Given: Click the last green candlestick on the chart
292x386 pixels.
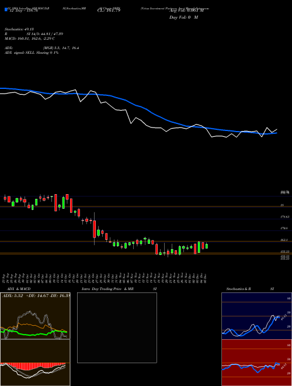Looking at the screenshot, I should (207, 246).
